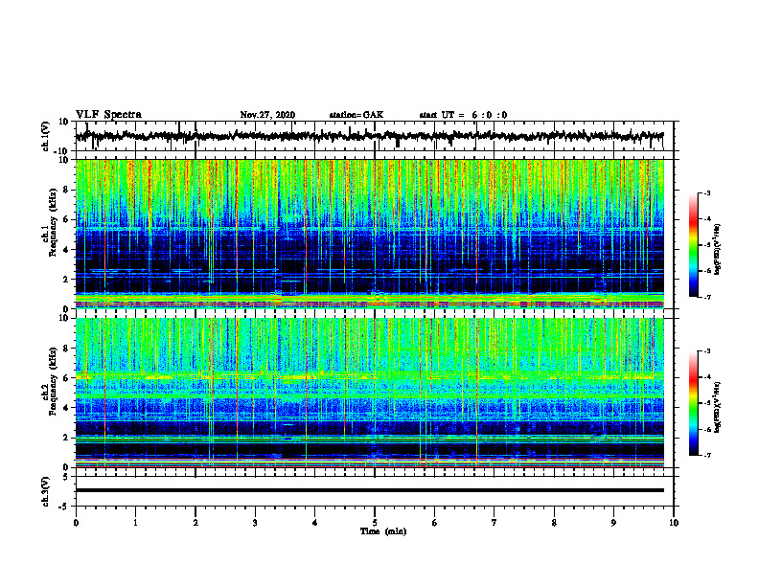Click the upper color scale bar for ch.1

click(694, 245)
